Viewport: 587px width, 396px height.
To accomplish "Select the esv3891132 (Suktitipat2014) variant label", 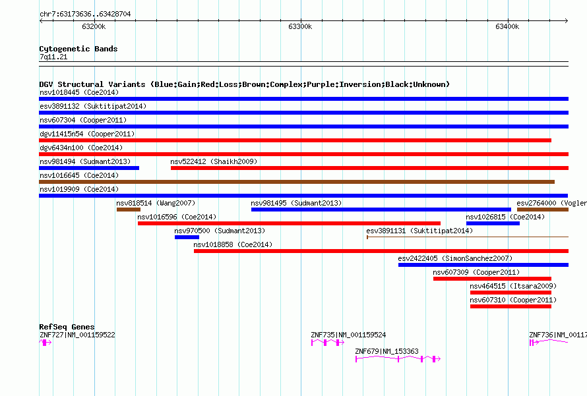I will click(x=93, y=106).
